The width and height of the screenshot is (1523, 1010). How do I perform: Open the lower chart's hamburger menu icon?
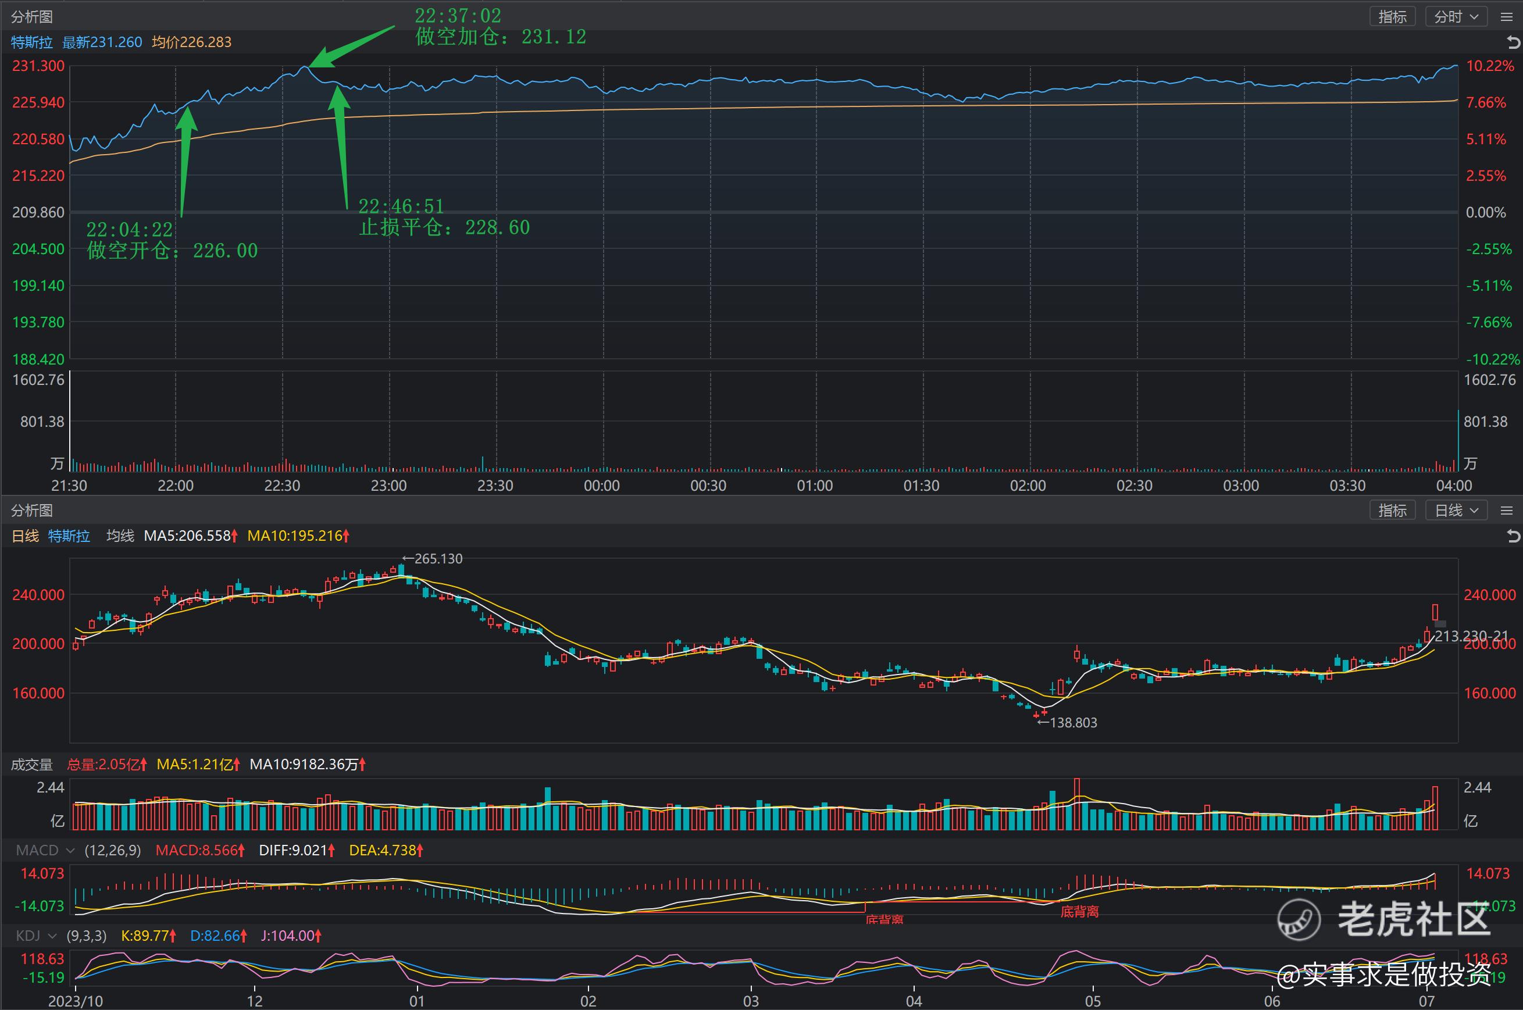pyautogui.click(x=1506, y=510)
